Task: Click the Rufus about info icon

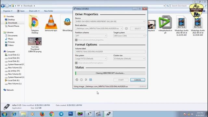Action: (x=81, y=80)
